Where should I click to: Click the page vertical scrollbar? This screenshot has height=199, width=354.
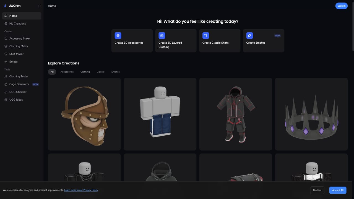click(353, 26)
